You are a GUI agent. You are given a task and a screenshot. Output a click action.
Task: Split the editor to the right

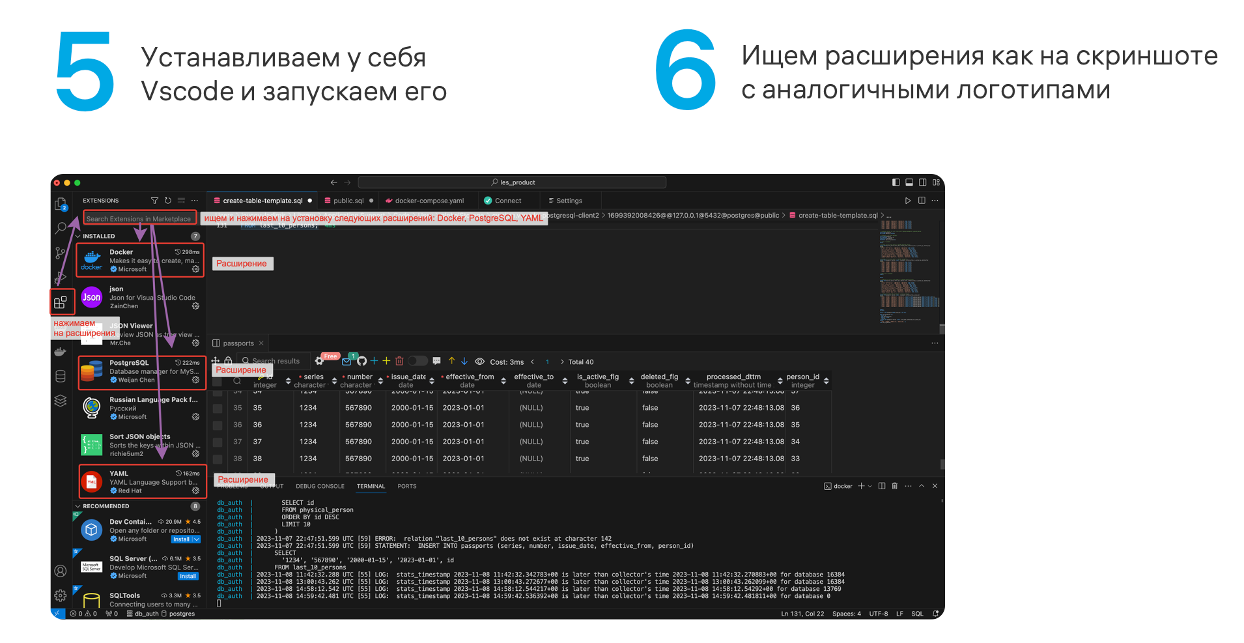point(922,201)
